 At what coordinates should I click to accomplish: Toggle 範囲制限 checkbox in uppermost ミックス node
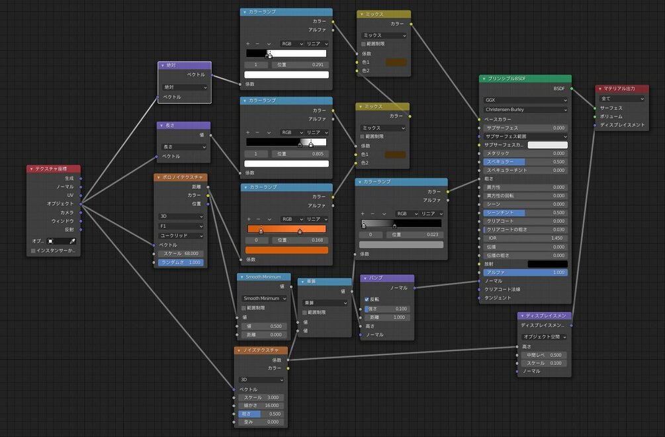[x=363, y=44]
